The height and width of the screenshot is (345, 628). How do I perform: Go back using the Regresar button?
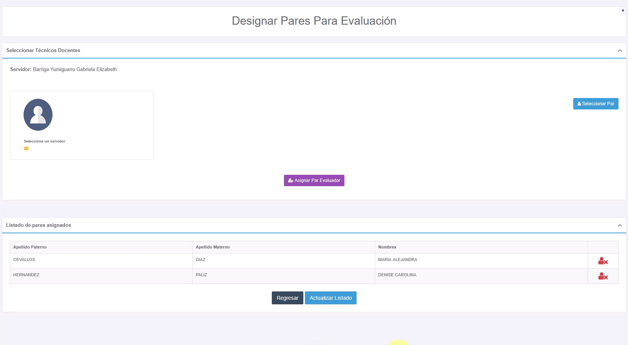click(287, 298)
